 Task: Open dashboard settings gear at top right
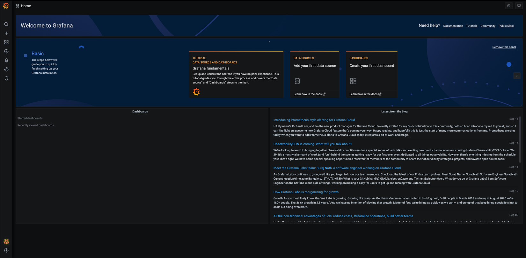509,6
